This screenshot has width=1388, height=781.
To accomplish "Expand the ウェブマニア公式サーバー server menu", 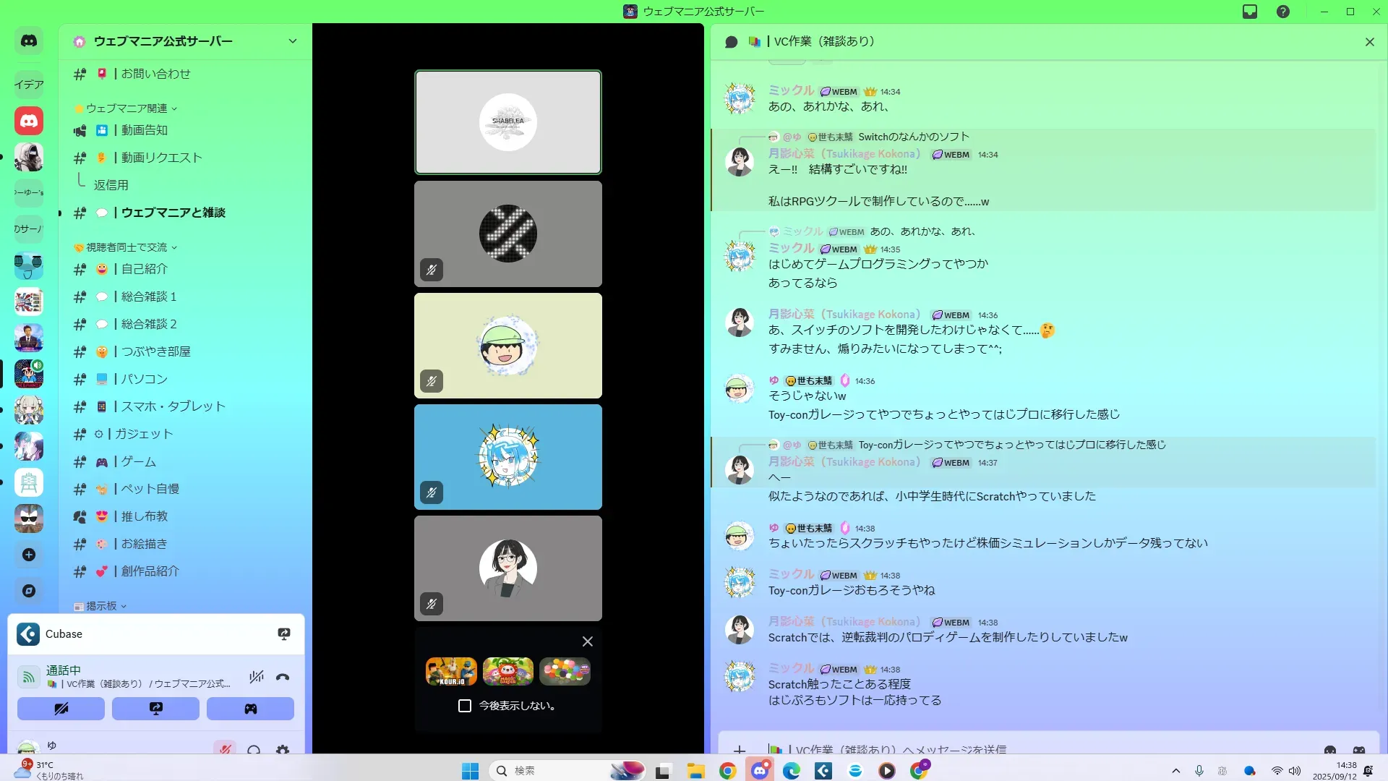I will 292,41.
